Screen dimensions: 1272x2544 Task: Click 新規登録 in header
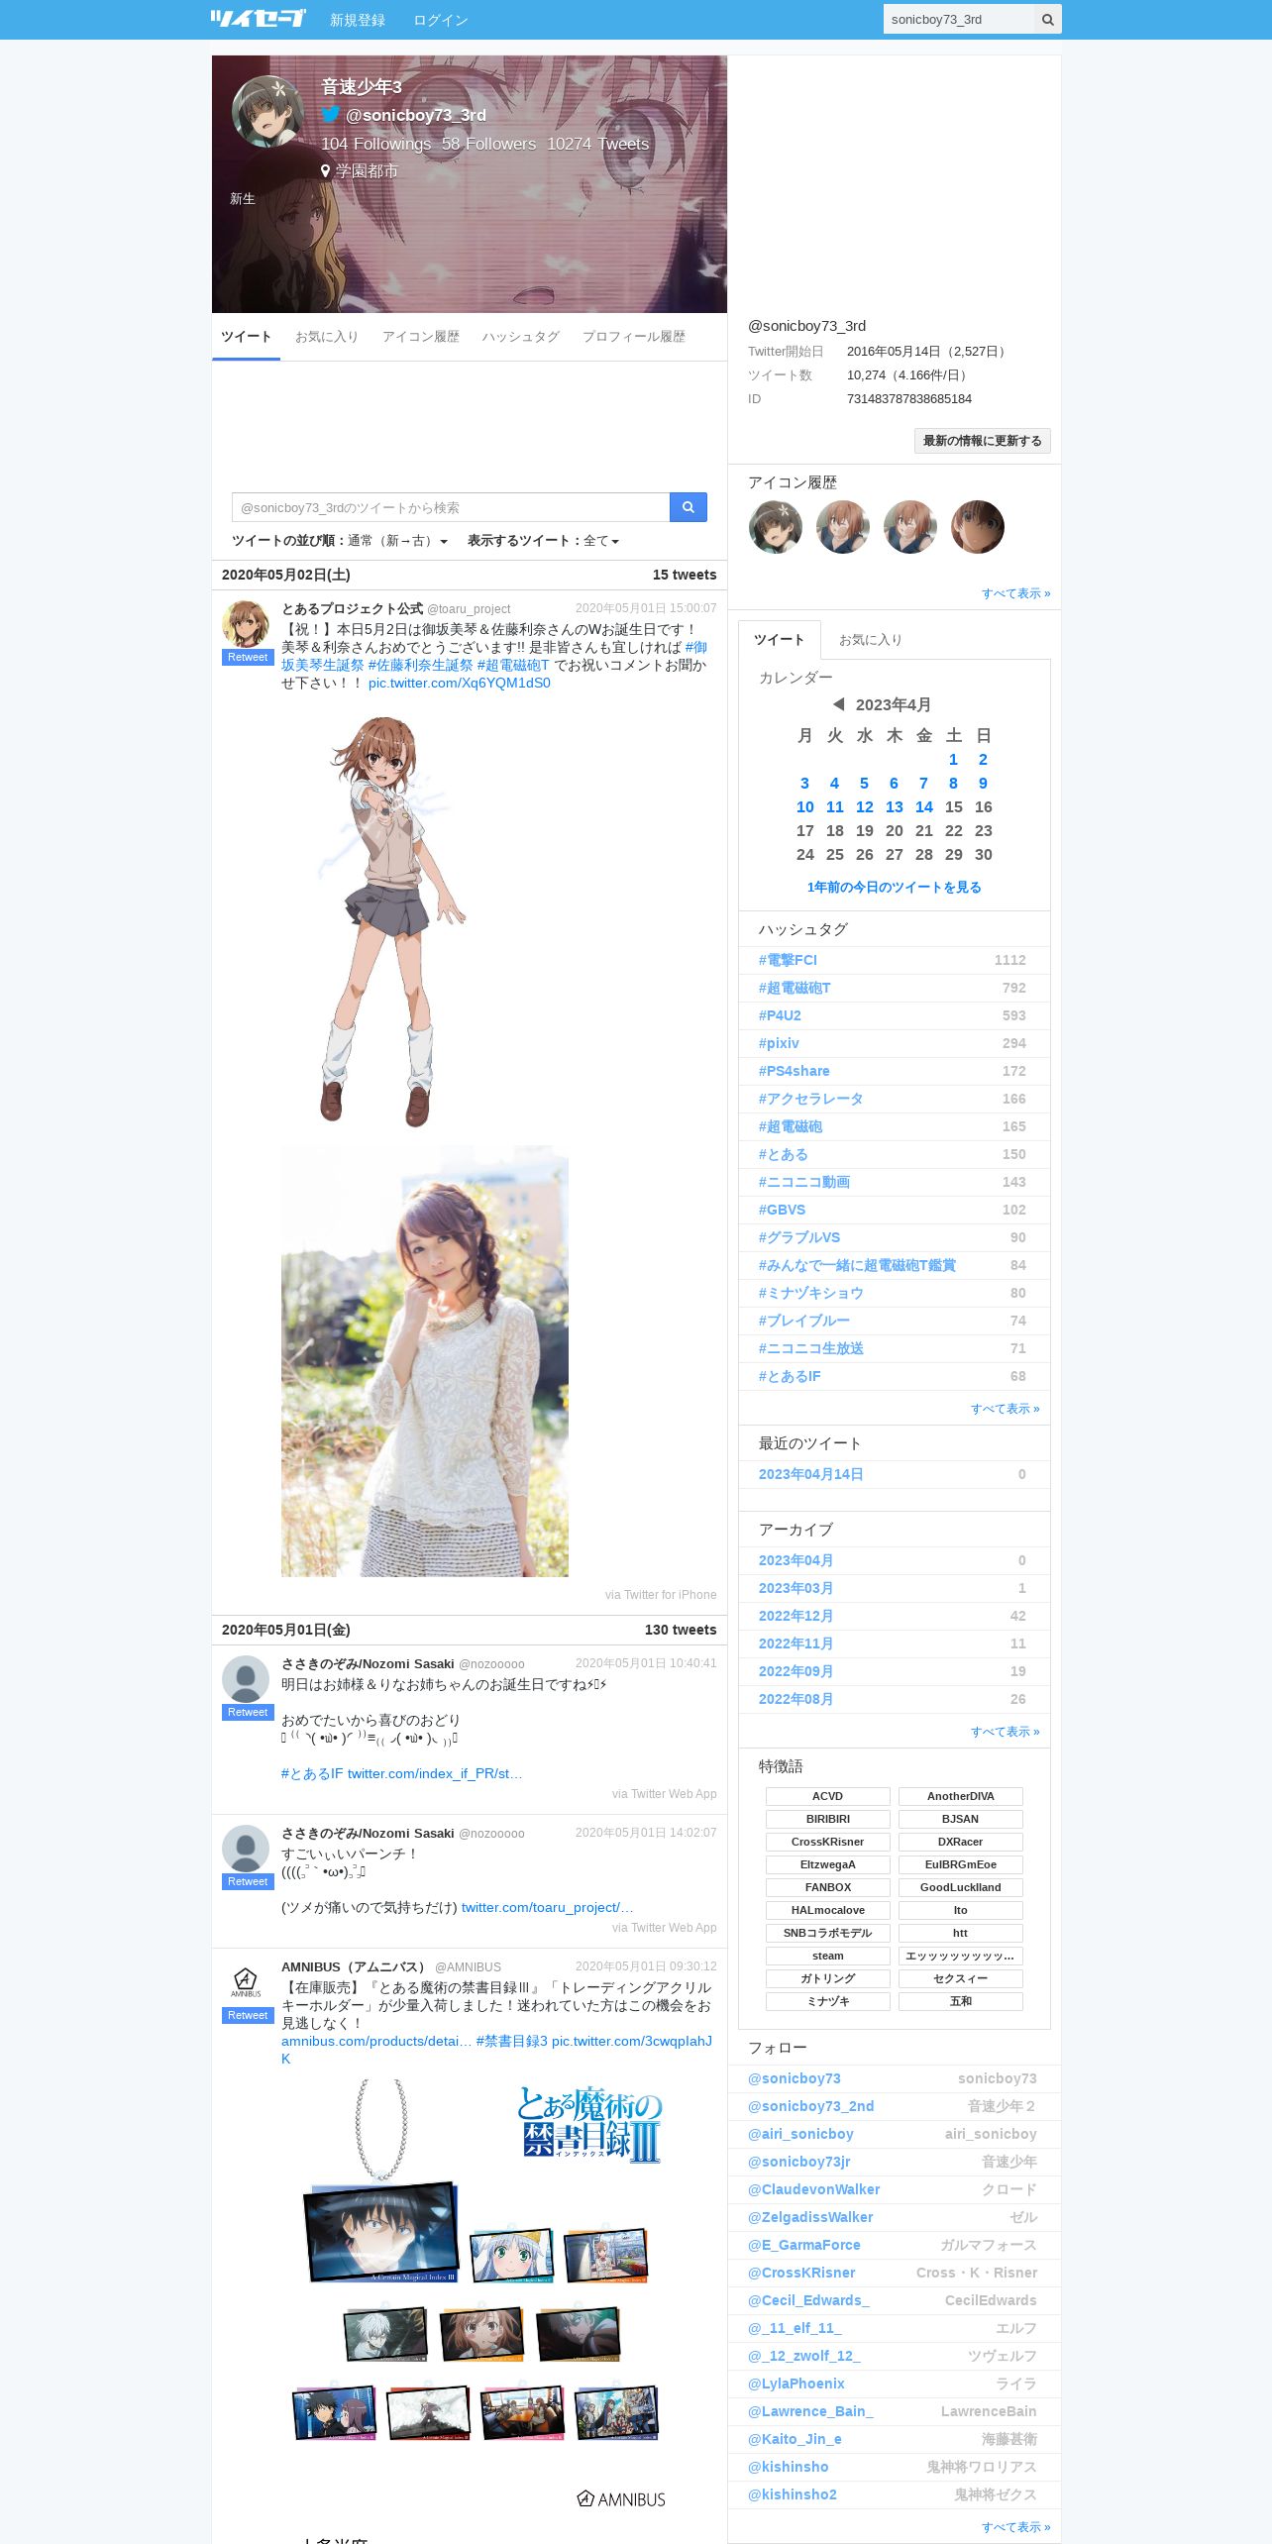point(358,20)
